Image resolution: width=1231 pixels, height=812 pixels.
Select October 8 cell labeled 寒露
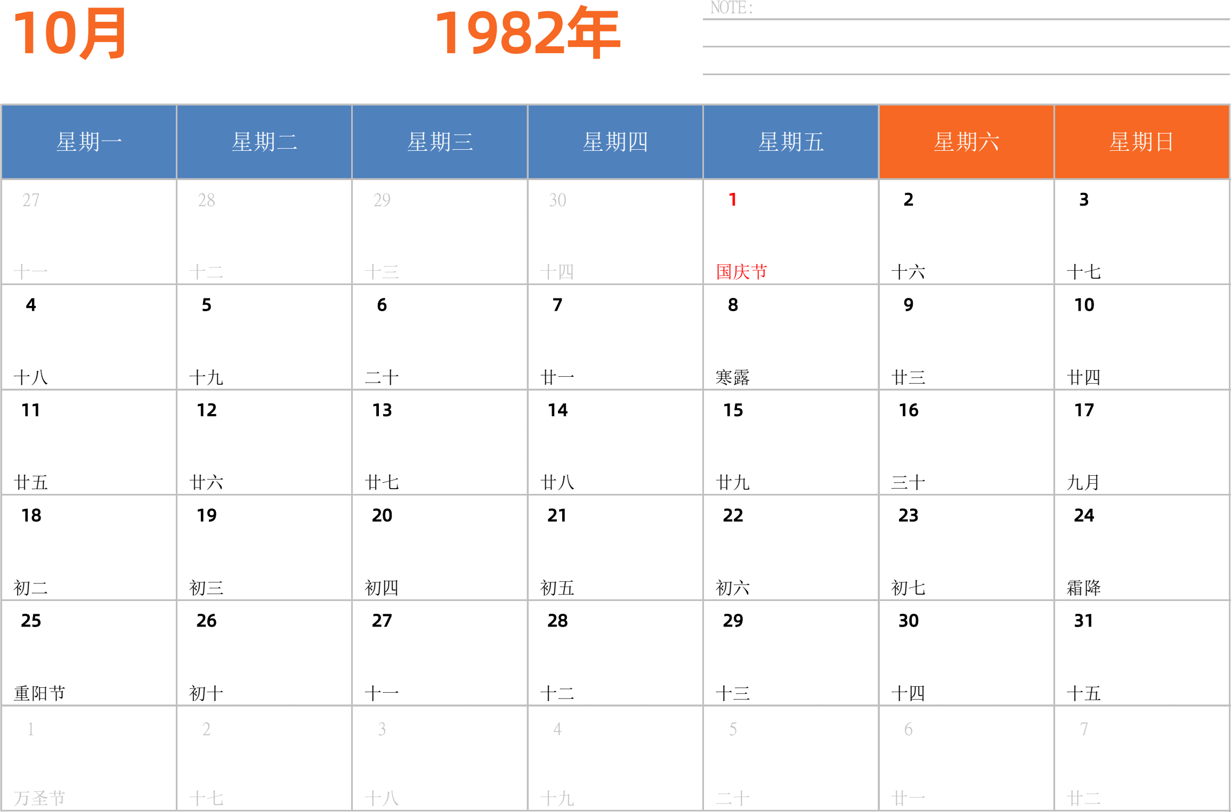[790, 337]
